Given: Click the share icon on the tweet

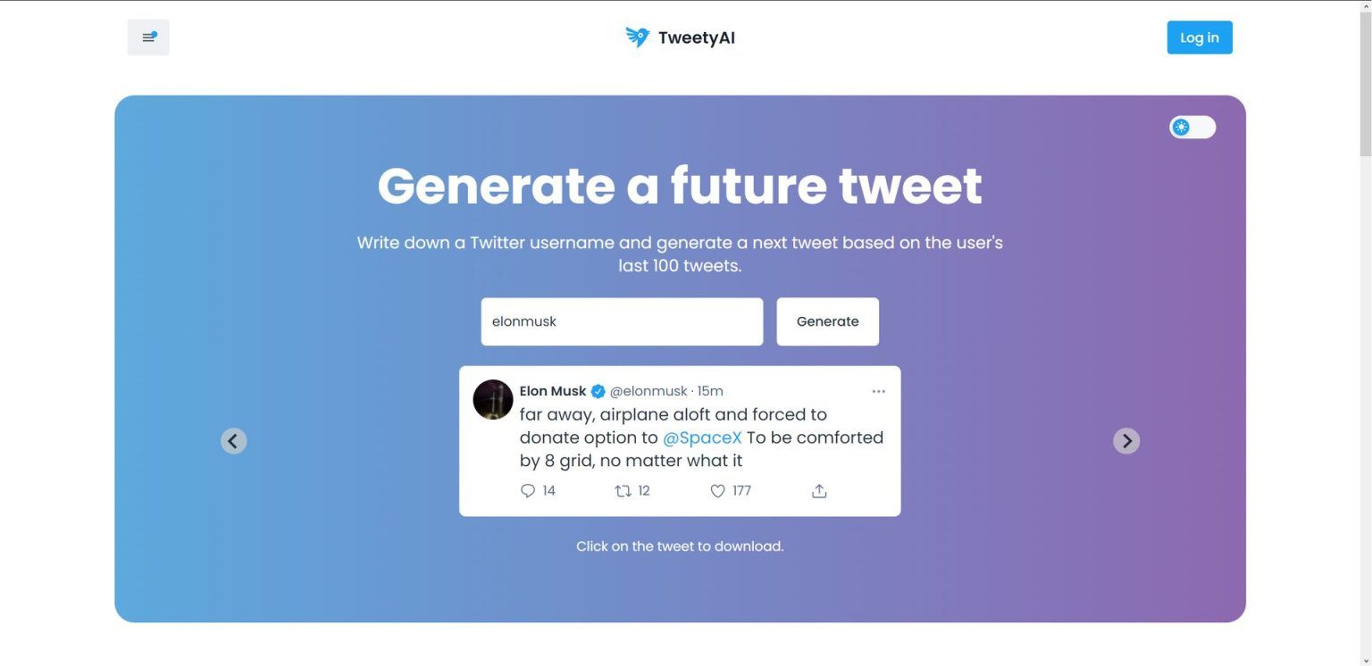Looking at the screenshot, I should point(818,490).
